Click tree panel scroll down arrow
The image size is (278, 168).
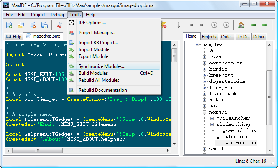(270, 151)
